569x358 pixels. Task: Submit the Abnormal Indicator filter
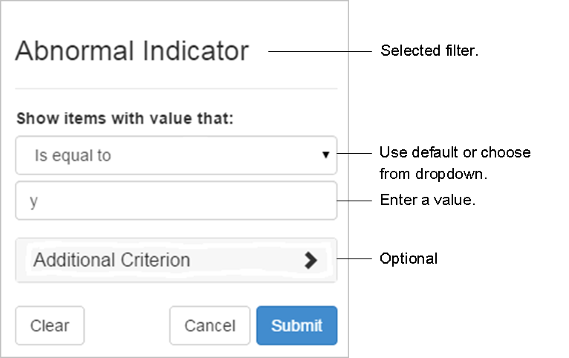(296, 325)
